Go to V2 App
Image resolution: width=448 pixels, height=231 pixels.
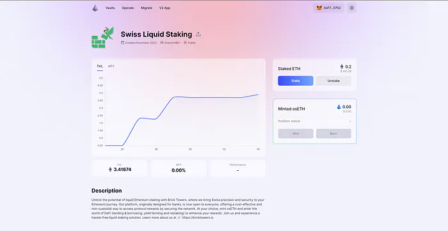coord(164,8)
